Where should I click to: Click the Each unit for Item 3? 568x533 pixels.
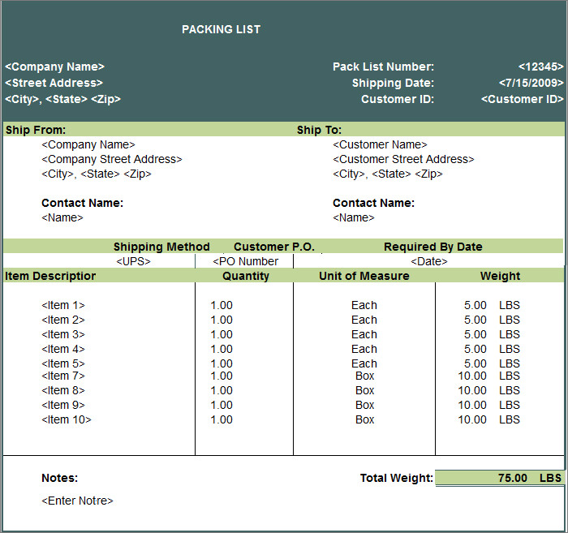tap(364, 334)
